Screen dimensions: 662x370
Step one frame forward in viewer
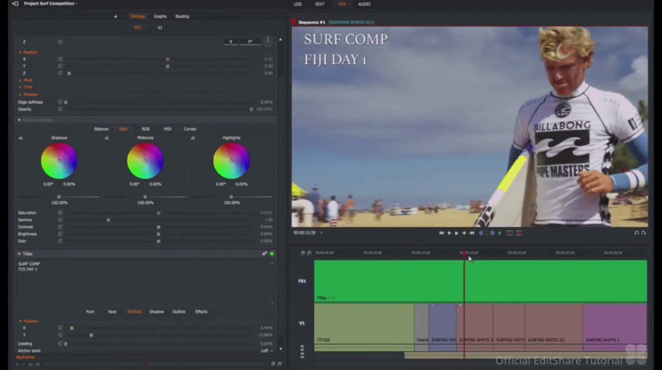point(464,233)
